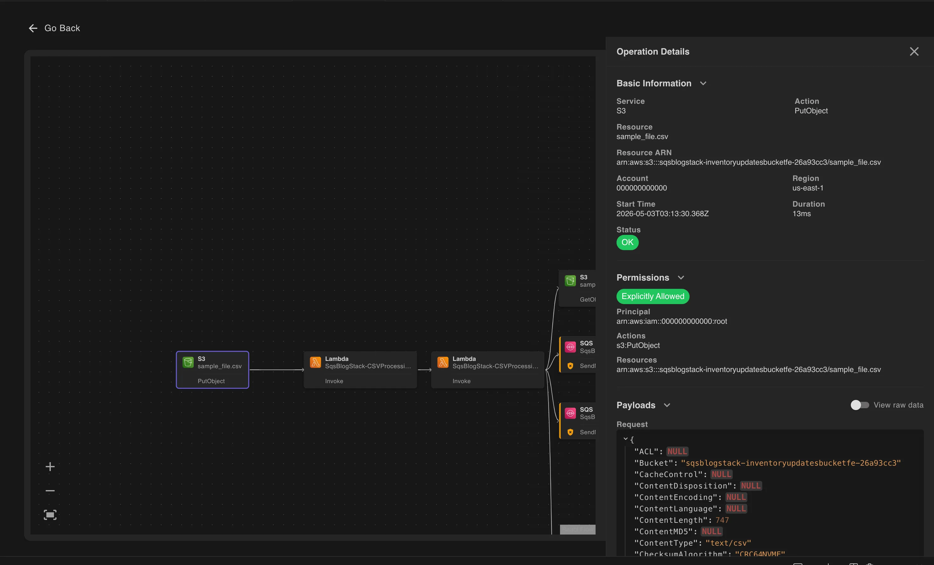Select the Service value S3
The width and height of the screenshot is (934, 565).
[x=621, y=111]
